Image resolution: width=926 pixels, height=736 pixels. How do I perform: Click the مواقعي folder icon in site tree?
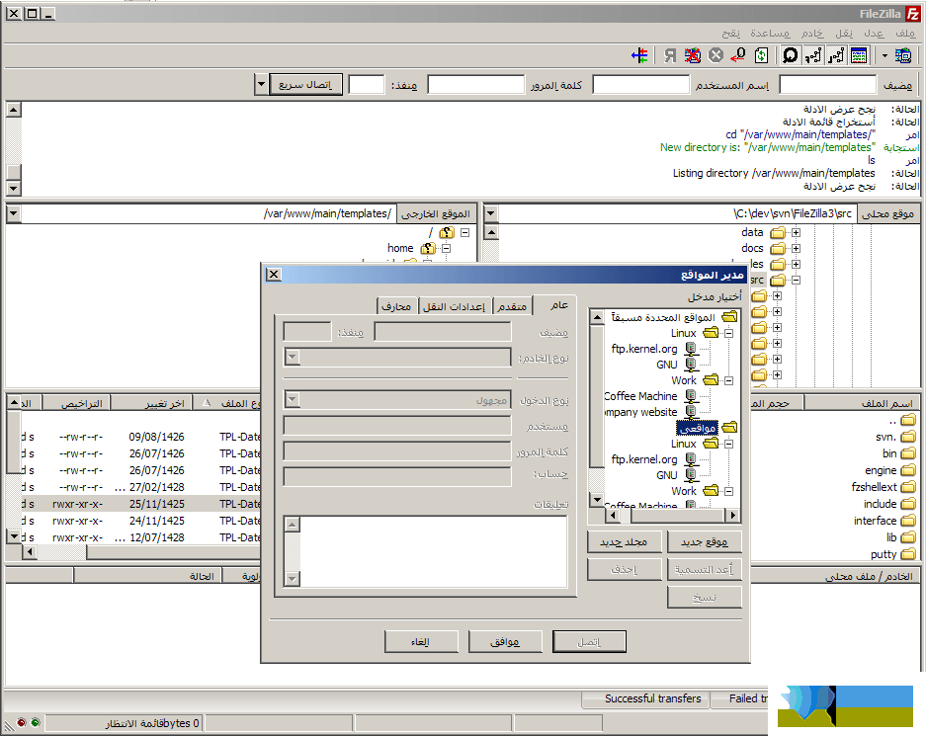(x=730, y=427)
